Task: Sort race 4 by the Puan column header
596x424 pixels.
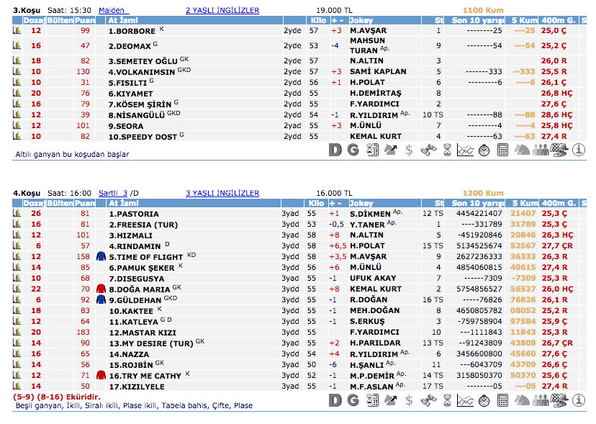Action: 85,204
